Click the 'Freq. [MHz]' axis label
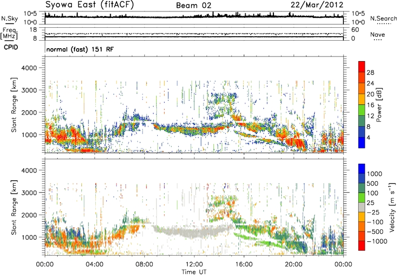The height and width of the screenshot is (275, 397). click(9, 34)
